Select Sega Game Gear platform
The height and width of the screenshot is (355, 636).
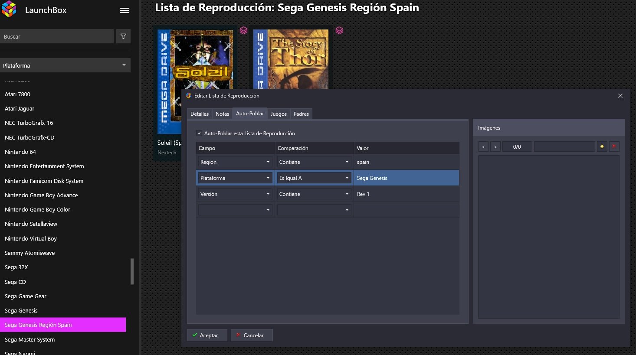[x=25, y=296]
